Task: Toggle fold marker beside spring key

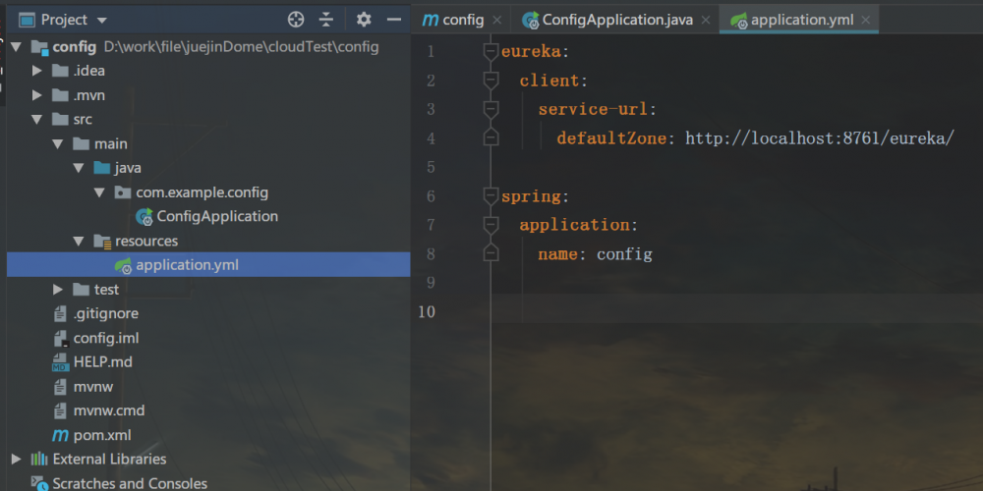Action: pyautogui.click(x=491, y=196)
